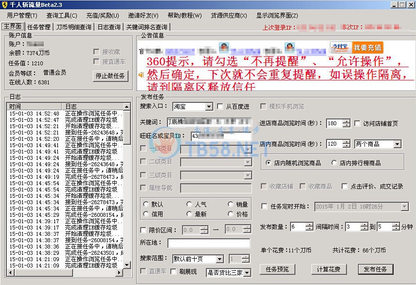Click the QQ penguin icon beside the Alipay logo
The image size is (416, 285).
tap(289, 47)
